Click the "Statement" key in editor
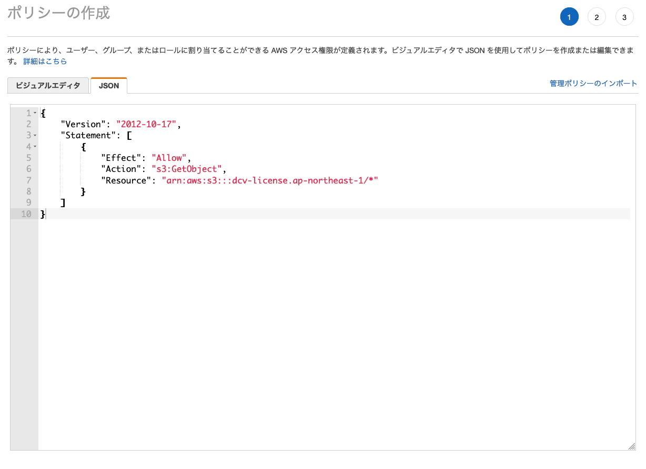 coord(88,135)
